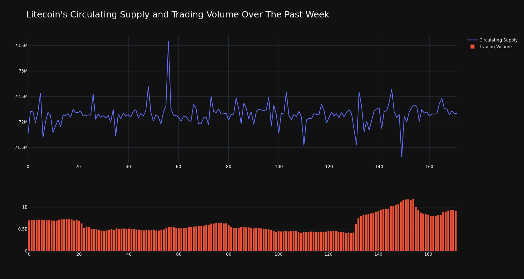This screenshot has width=524, height=279.
Task: Click the 71.5M y-axis label
Action: (x=21, y=148)
